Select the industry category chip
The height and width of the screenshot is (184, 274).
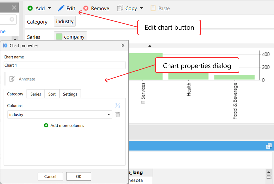[x=65, y=21]
